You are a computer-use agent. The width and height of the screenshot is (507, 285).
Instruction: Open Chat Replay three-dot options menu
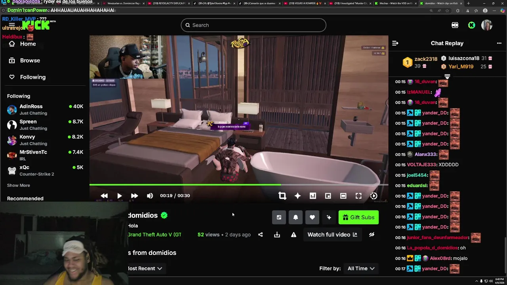[499, 43]
